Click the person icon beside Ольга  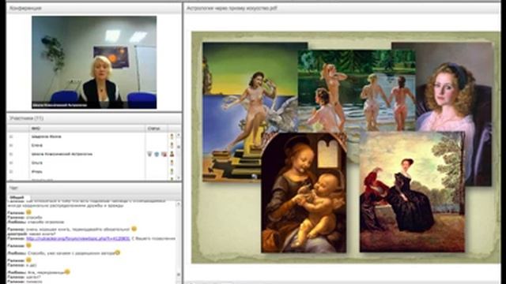(x=172, y=163)
